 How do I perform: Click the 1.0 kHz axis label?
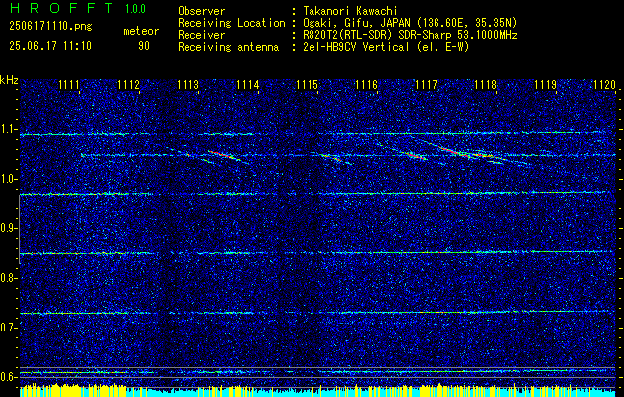[x=8, y=180]
